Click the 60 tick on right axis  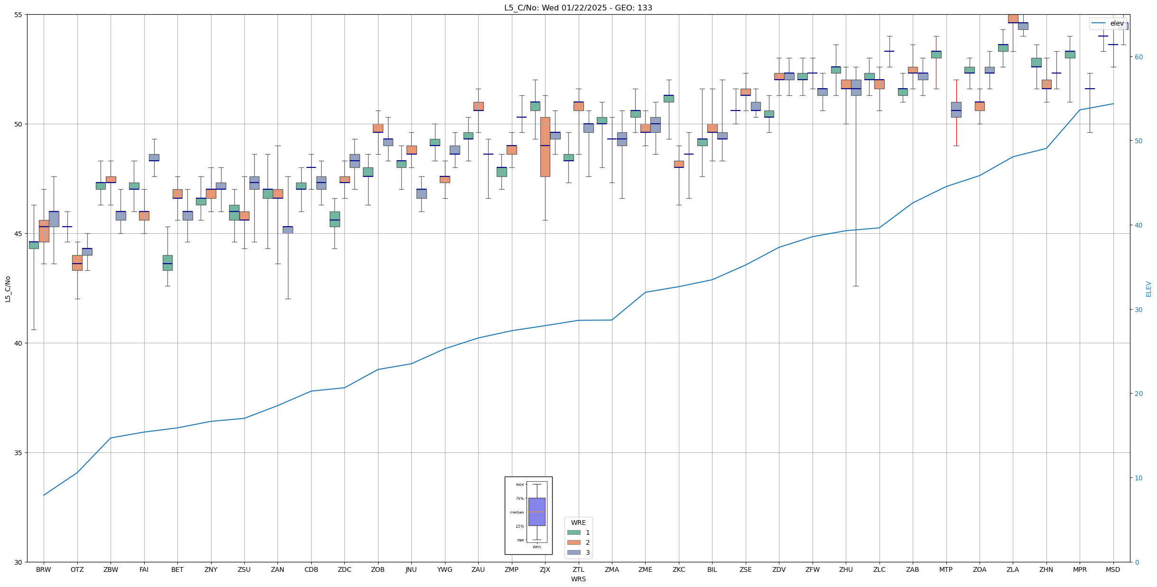click(x=1138, y=57)
